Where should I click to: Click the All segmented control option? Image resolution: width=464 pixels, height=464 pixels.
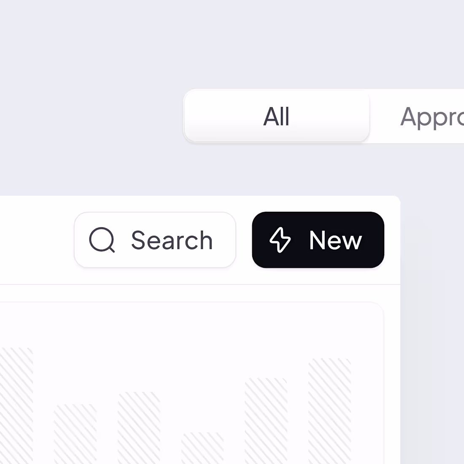[276, 117]
